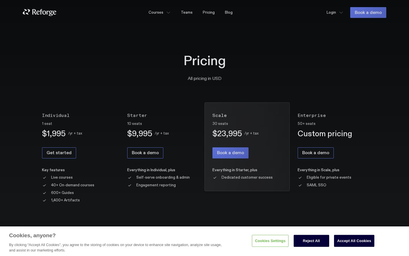Click checkmark beside Live courses

[44, 177]
